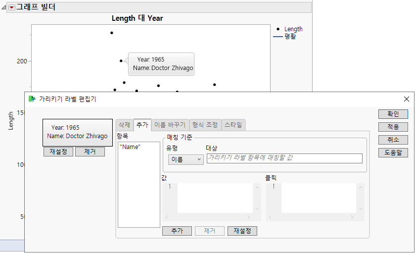Click the 값 box horizontal scrollbar left arrow
416x254 pixels.
point(166,217)
